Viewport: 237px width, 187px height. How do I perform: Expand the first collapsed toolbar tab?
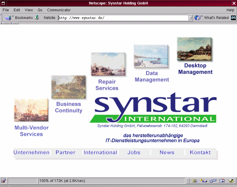click(5, 23)
